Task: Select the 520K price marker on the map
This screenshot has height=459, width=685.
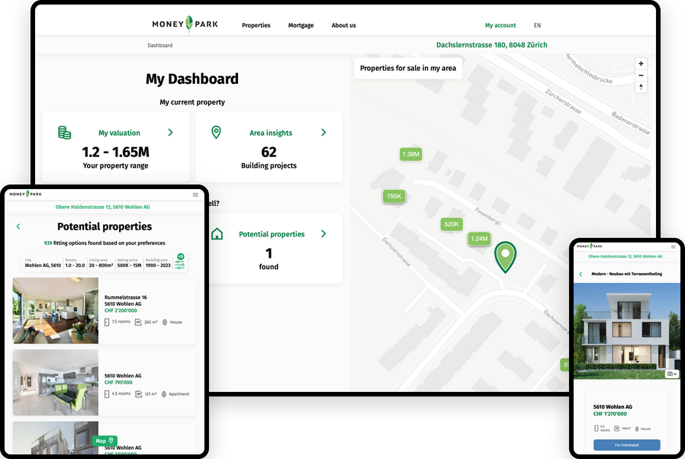Action: click(452, 224)
